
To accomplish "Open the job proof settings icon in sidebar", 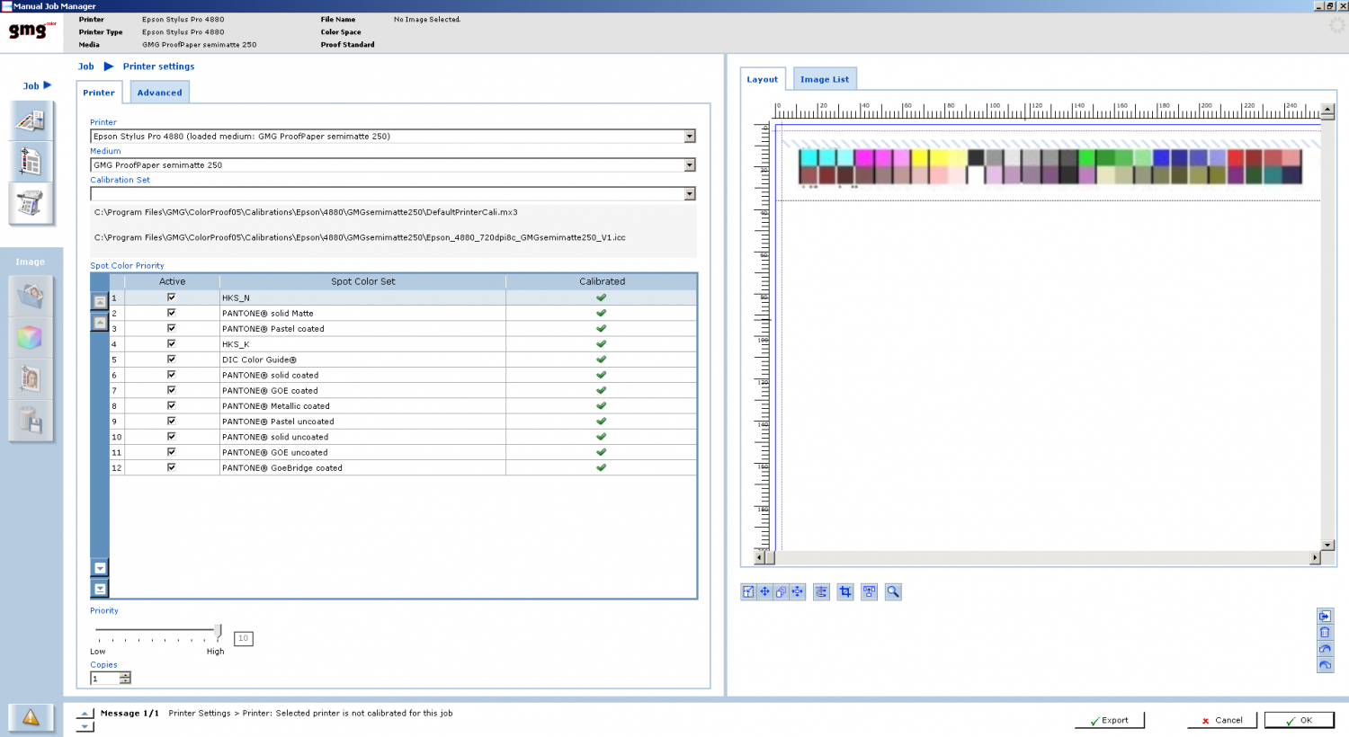I will pos(31,120).
